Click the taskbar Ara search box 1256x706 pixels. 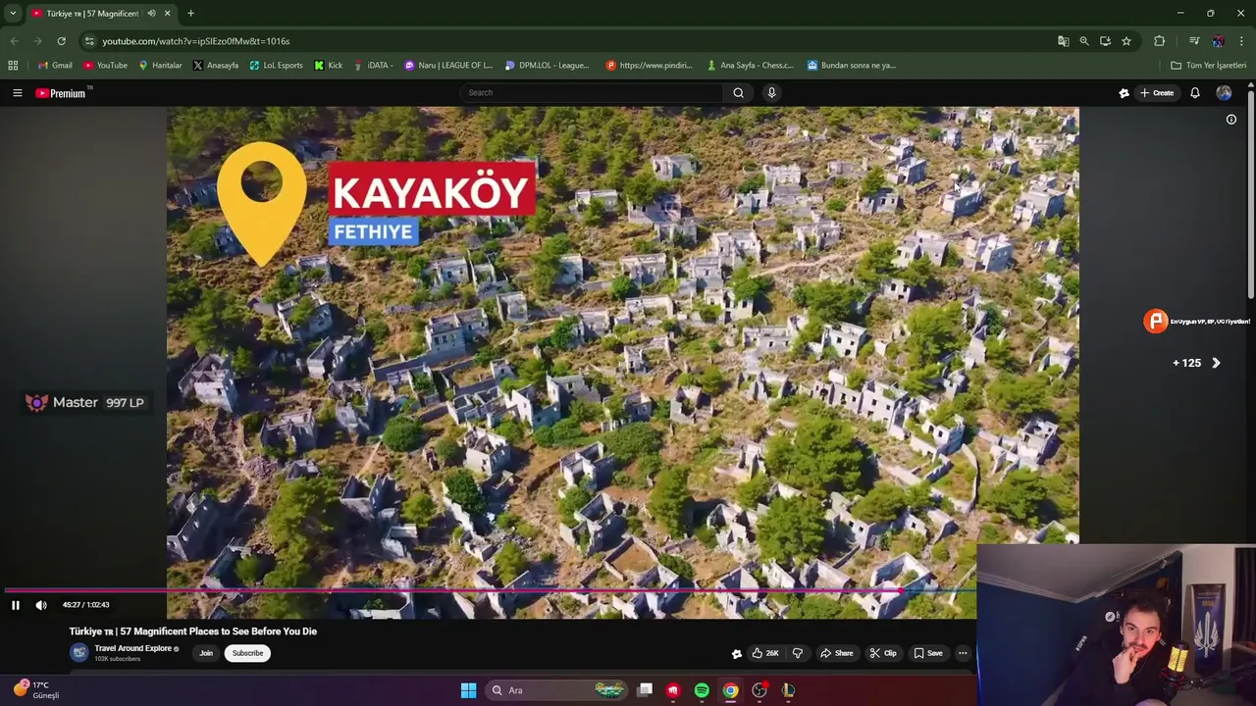click(x=556, y=690)
